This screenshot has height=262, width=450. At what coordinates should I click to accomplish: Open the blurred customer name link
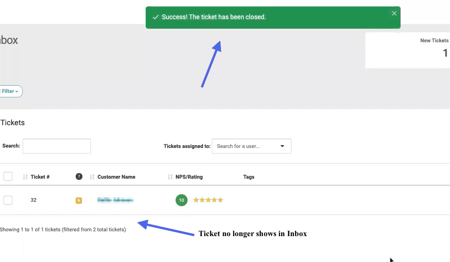tap(115, 200)
